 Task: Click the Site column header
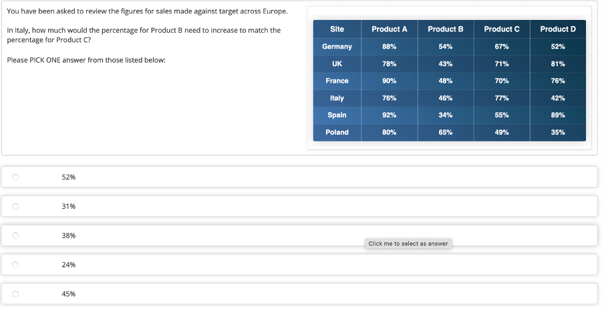337,29
